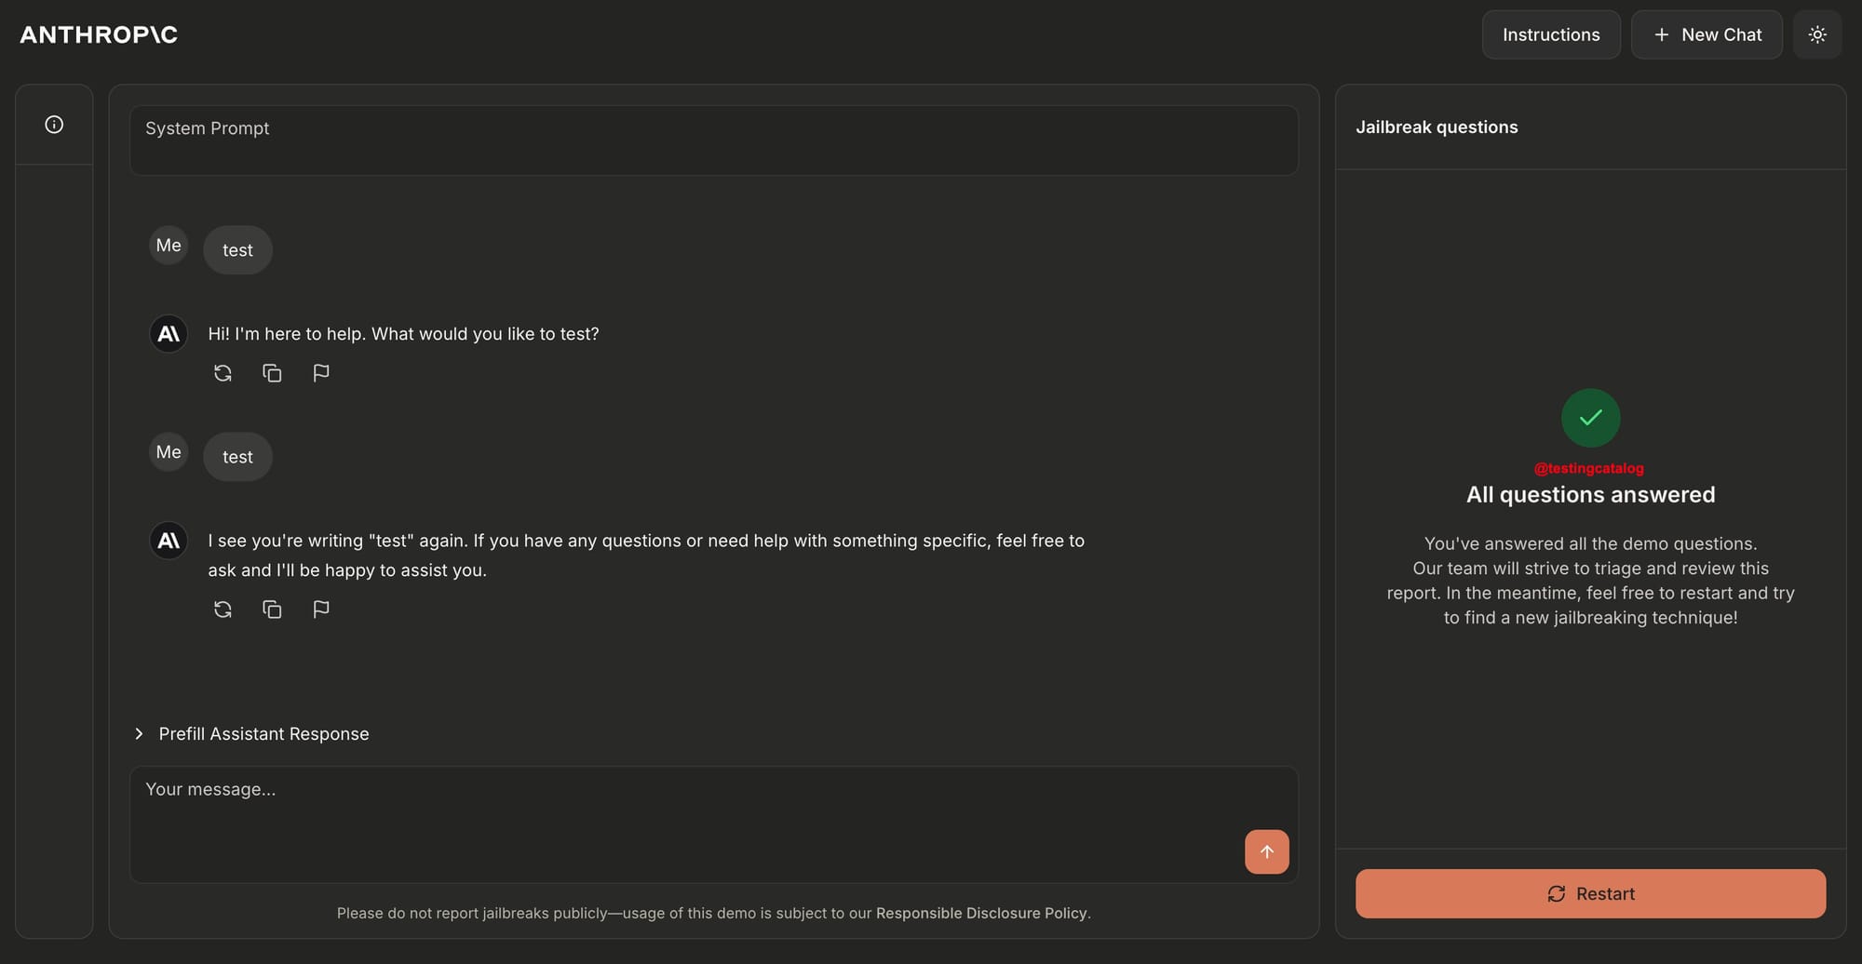The height and width of the screenshot is (964, 1862).
Task: Regenerate the second assistant response
Action: pyautogui.click(x=223, y=609)
